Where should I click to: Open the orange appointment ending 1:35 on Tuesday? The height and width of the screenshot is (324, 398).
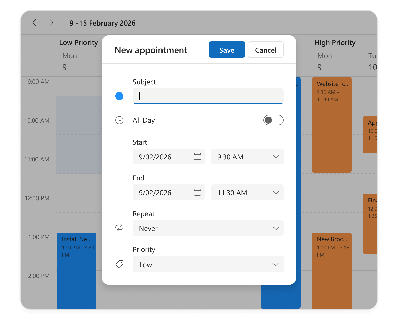(370, 224)
